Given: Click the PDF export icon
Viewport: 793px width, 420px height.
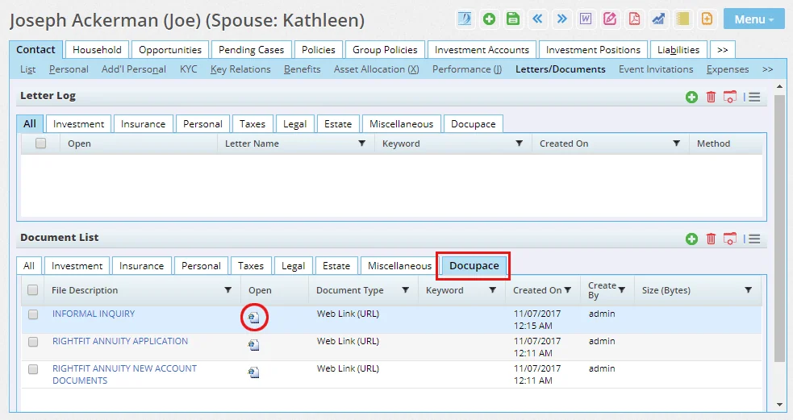Looking at the screenshot, I should pos(634,19).
